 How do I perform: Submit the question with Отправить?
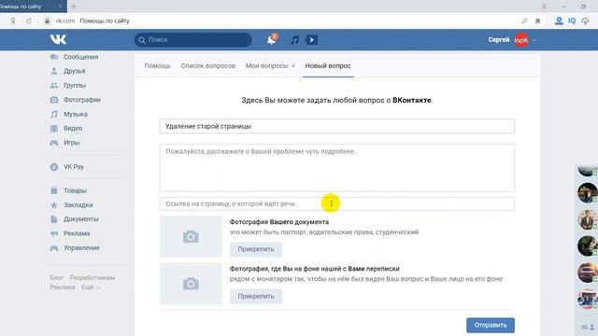[491, 326]
